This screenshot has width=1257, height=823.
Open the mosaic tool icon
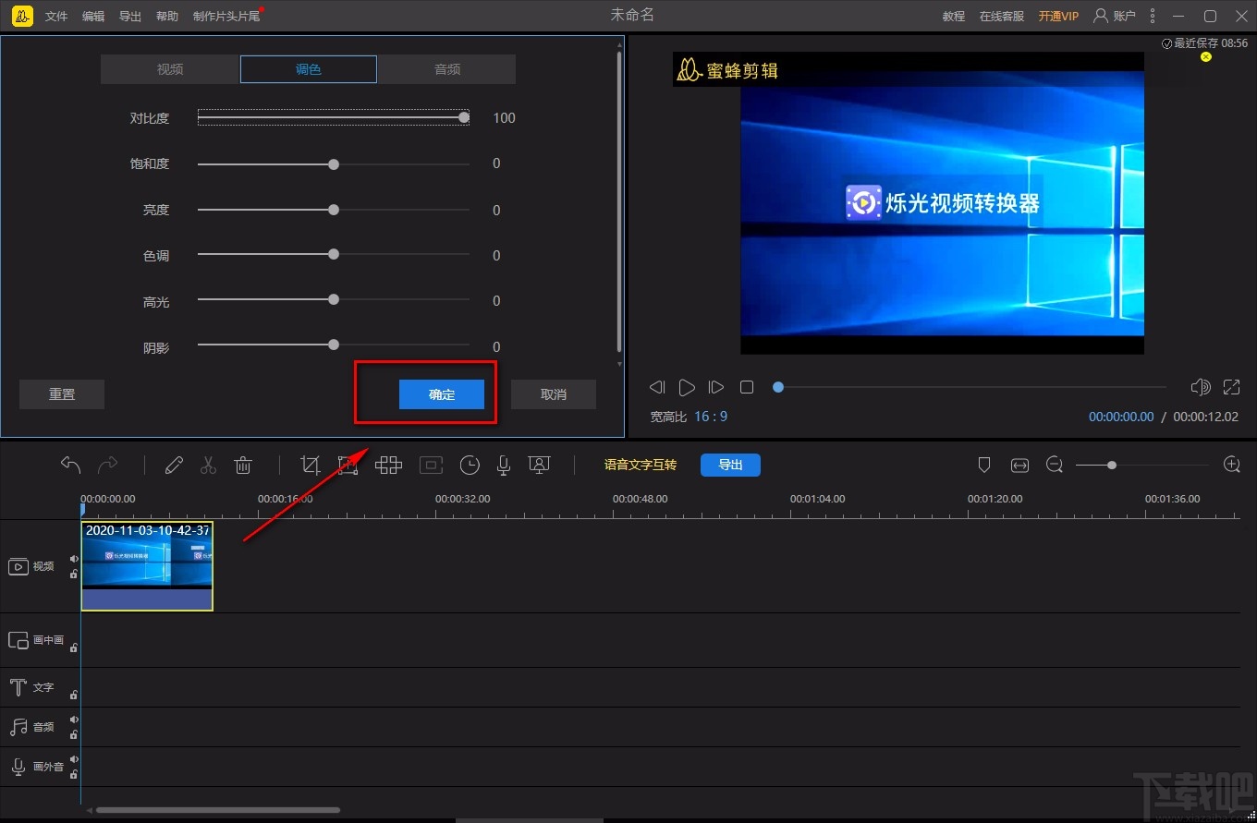[x=388, y=465]
